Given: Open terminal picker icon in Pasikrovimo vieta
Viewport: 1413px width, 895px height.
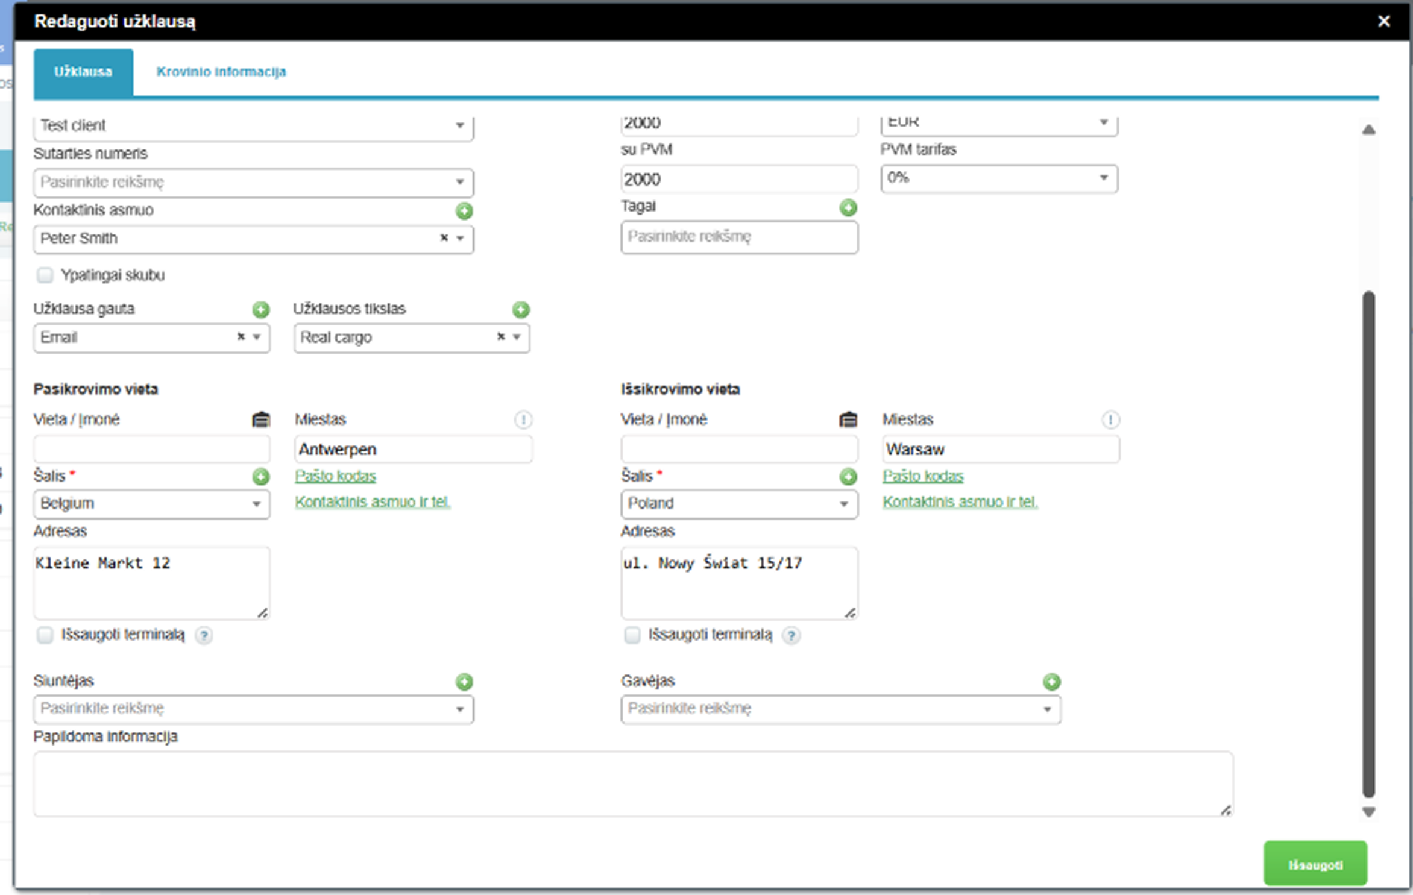Looking at the screenshot, I should tap(260, 419).
